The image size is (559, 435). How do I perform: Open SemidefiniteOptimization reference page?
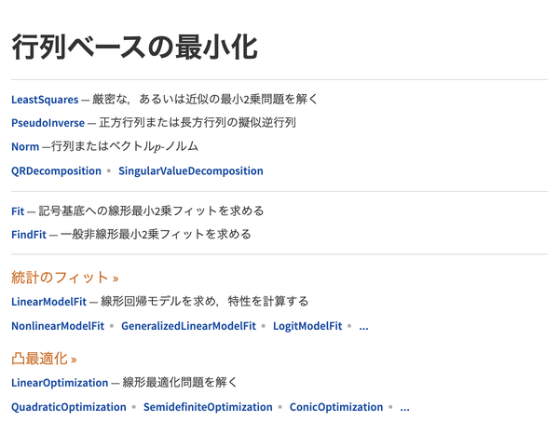[x=208, y=407]
